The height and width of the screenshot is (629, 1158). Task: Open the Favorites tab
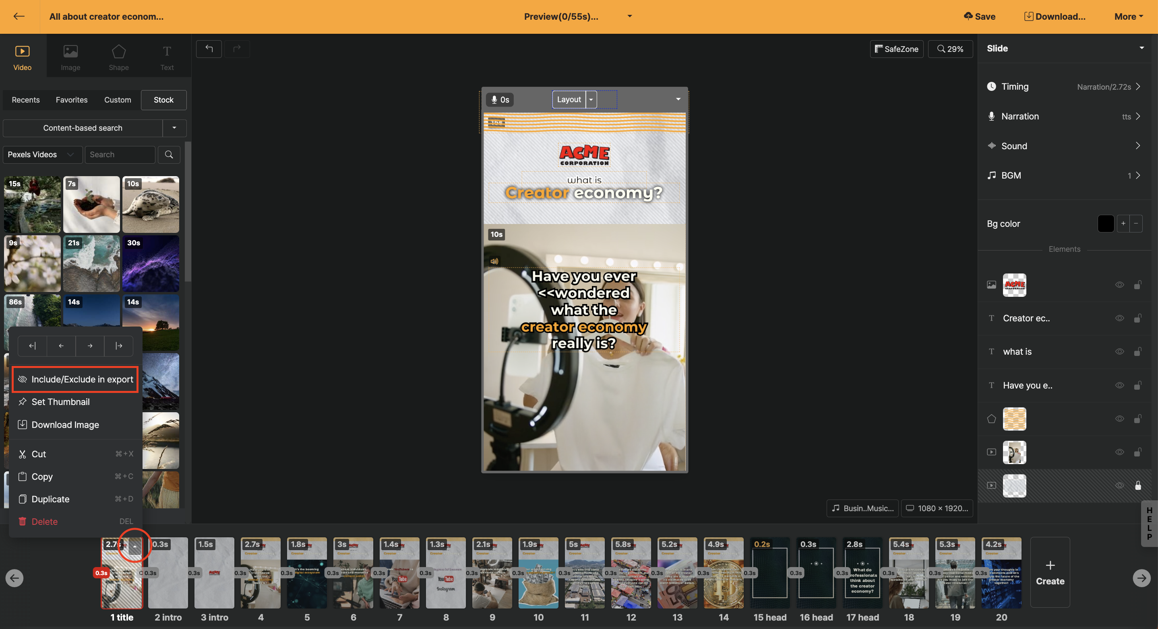pos(72,100)
